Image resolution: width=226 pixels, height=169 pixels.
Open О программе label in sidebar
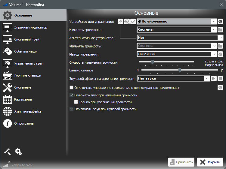24,123
